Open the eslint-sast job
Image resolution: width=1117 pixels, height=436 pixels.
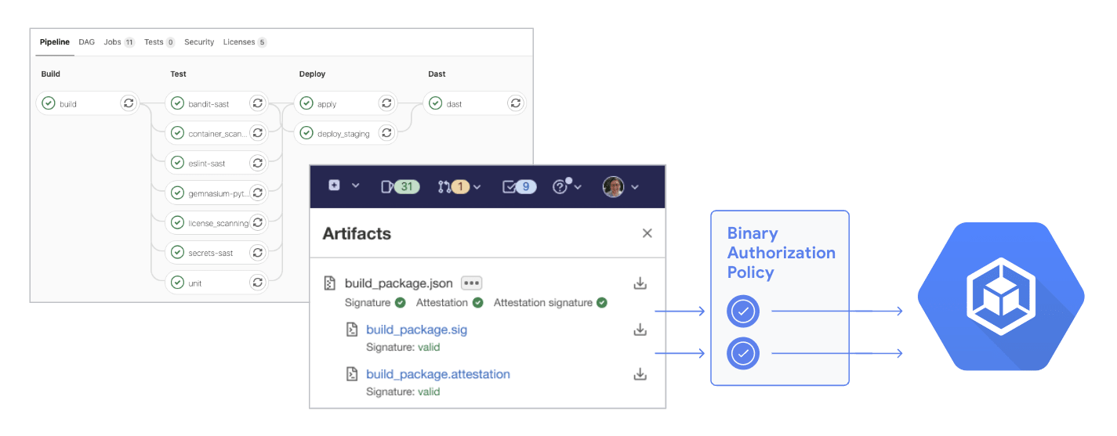pyautogui.click(x=207, y=164)
